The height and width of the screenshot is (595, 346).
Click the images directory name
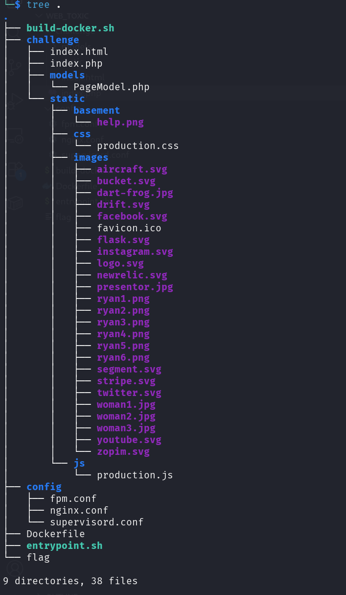coord(91,157)
